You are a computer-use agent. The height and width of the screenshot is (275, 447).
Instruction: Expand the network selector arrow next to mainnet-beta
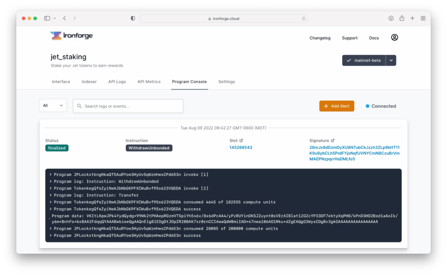pyautogui.click(x=391, y=60)
